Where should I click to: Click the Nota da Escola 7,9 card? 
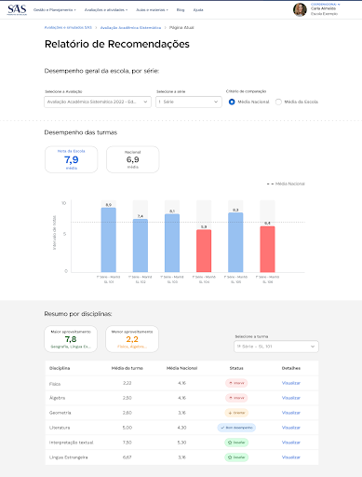tap(72, 159)
